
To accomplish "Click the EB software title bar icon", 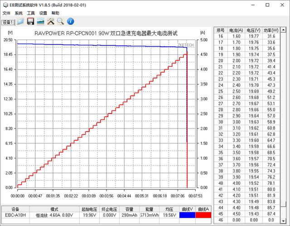I will coord(5,5).
